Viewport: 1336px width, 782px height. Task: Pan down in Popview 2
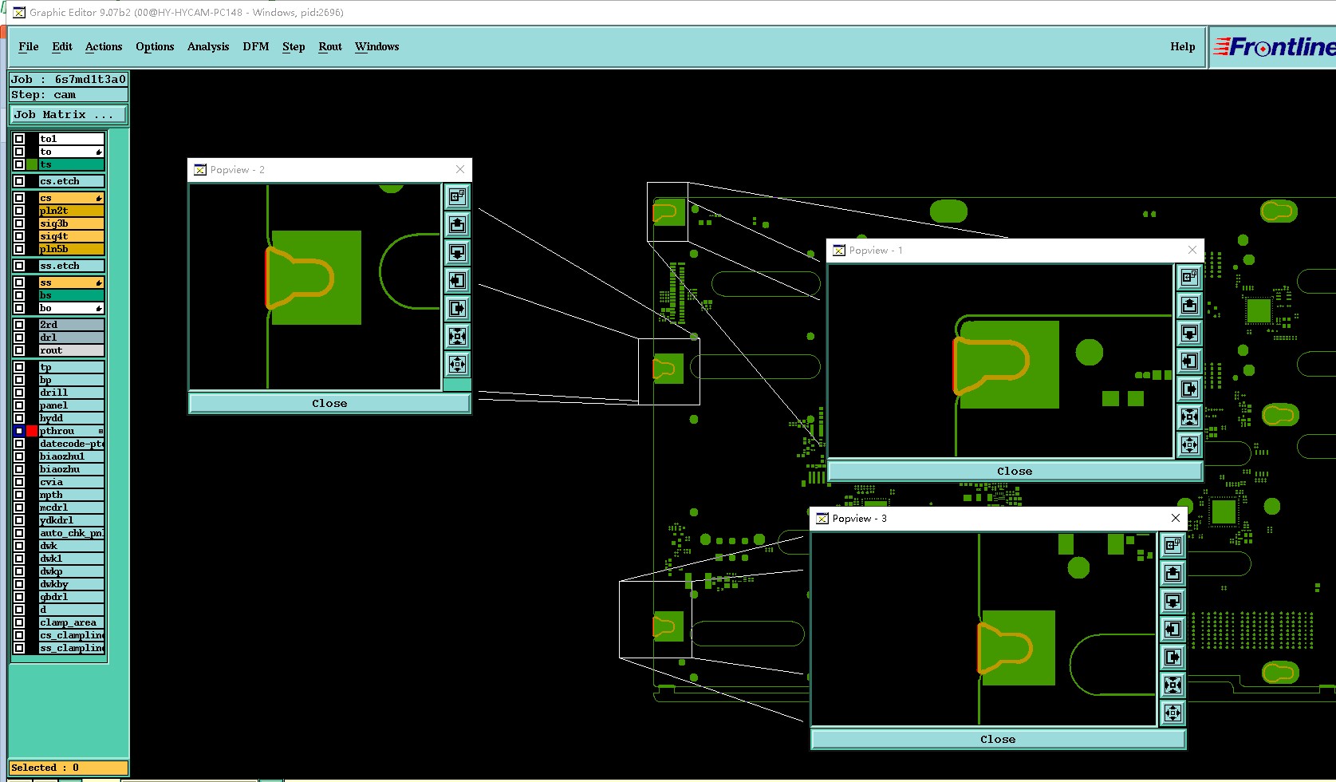tap(458, 252)
